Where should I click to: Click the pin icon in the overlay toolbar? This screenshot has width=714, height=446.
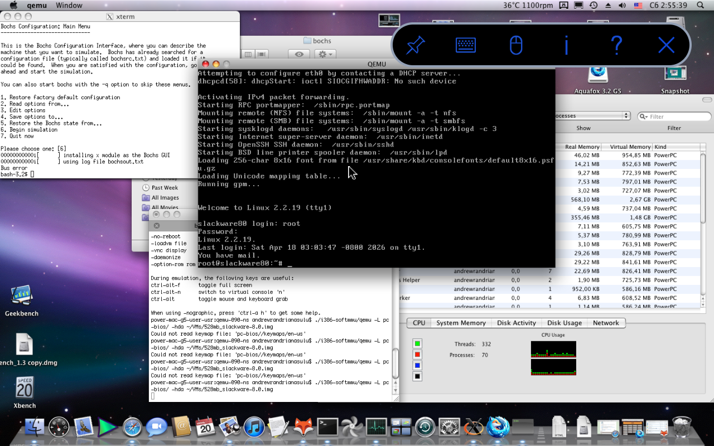(416, 45)
